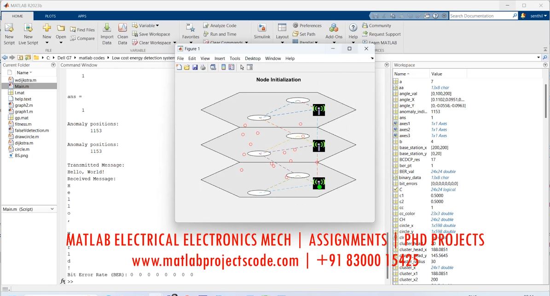Click Clear Workspace
550x296 pixels.
coord(151,42)
